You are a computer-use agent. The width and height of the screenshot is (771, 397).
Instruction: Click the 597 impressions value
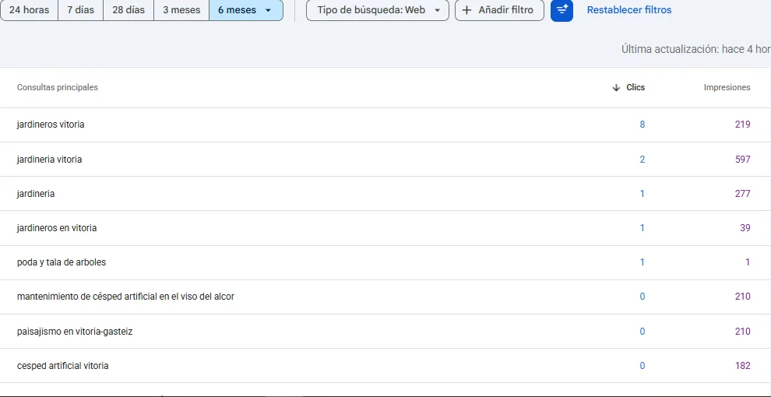pos(742,160)
